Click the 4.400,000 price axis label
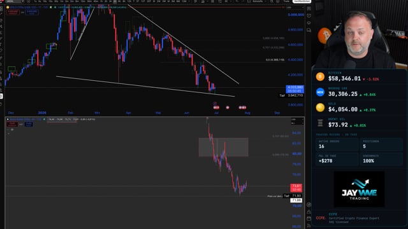 point(295,60)
